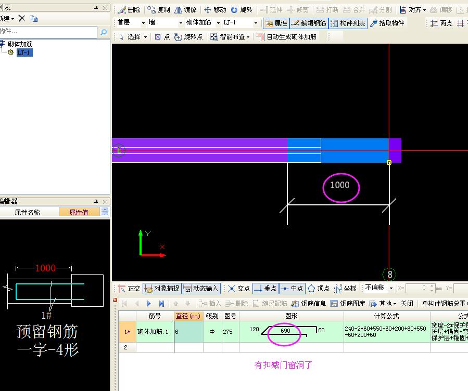Viewport: 468px width, 391px height.
Task: Click the component search input field
Action: [48, 31]
